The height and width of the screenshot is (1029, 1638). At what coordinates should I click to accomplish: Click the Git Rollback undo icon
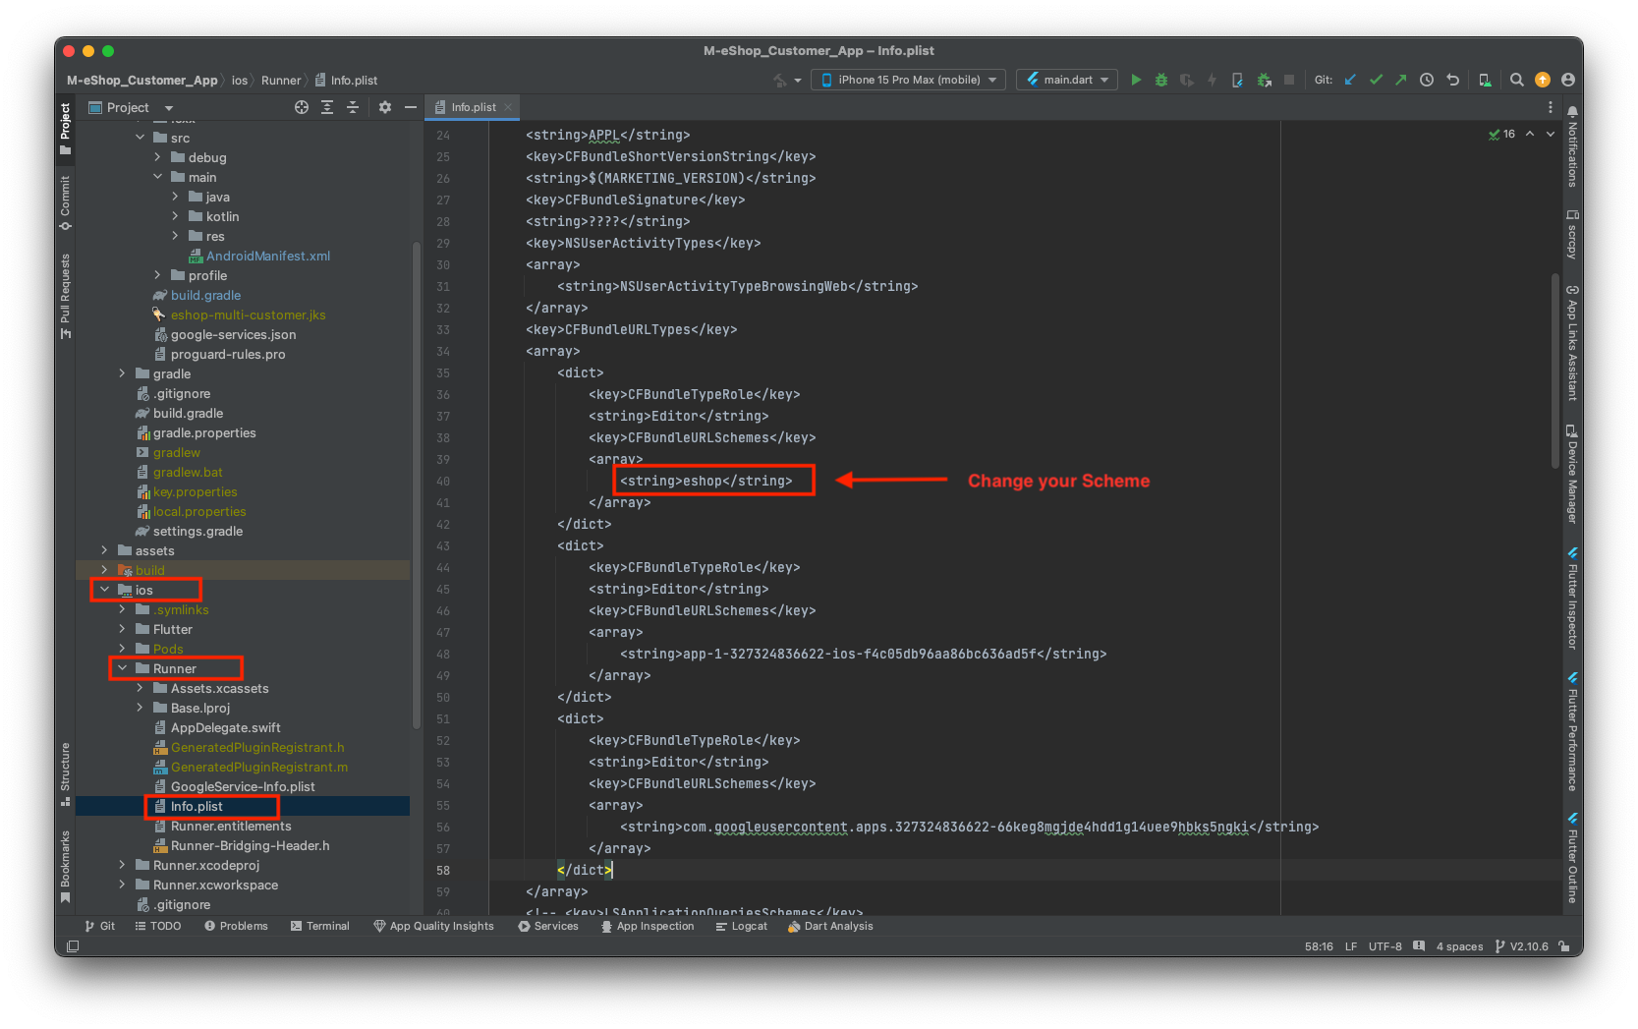[x=1452, y=80]
